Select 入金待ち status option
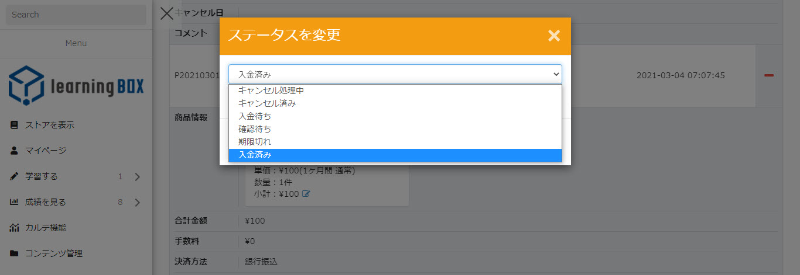Image resolution: width=800 pixels, height=275 pixels. [x=255, y=116]
